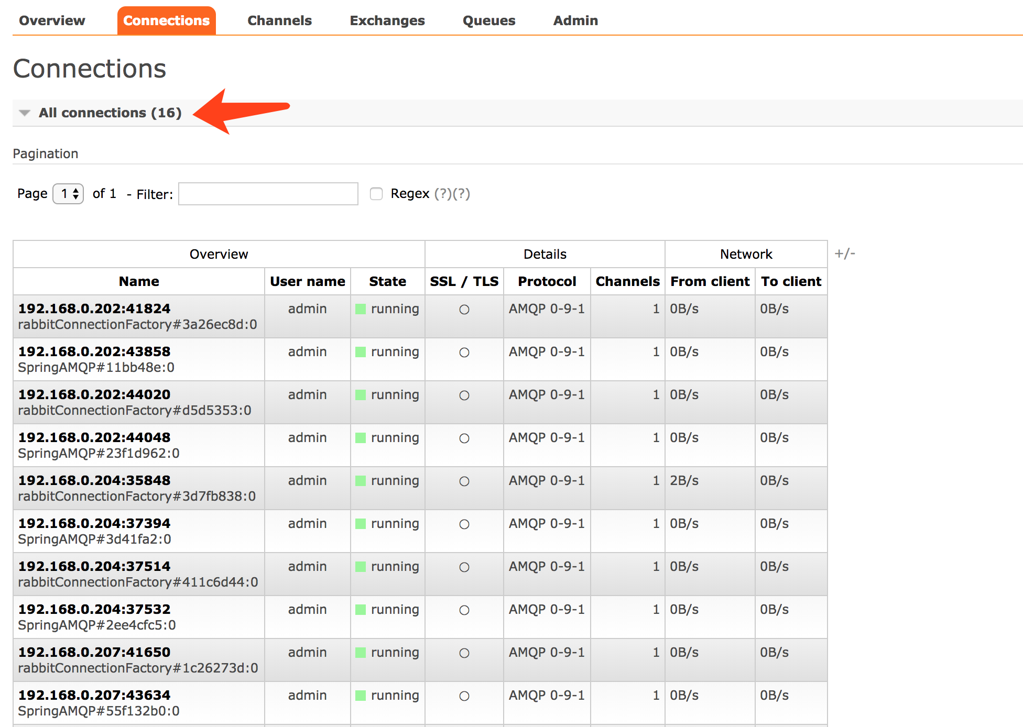Image resolution: width=1023 pixels, height=727 pixels.
Task: Click admin user for 192.168.0.204:37394
Action: tap(308, 523)
